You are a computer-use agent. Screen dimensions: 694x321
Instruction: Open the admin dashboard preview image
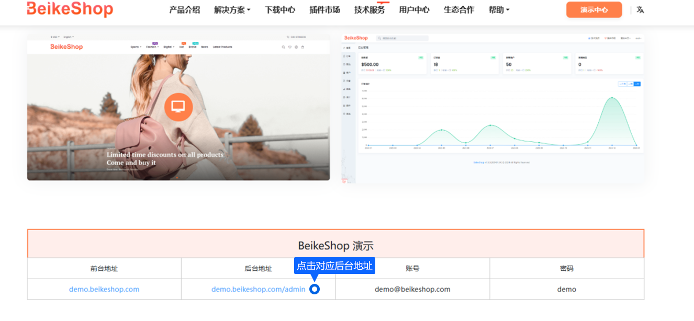click(x=493, y=109)
